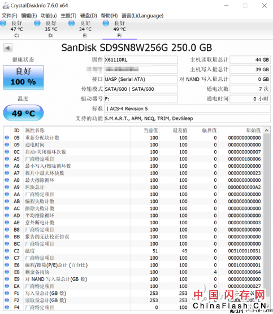Viewport: 273px width, 314px height.
Task: Click raw value 000000180006 in A5 row
Action: pos(244,159)
